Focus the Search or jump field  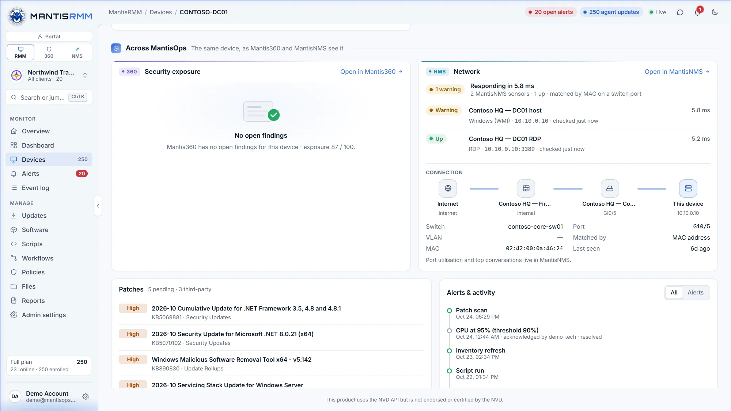[49, 97]
